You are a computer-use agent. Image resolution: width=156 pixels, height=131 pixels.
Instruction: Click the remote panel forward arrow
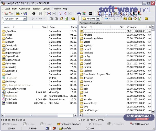[114, 19]
